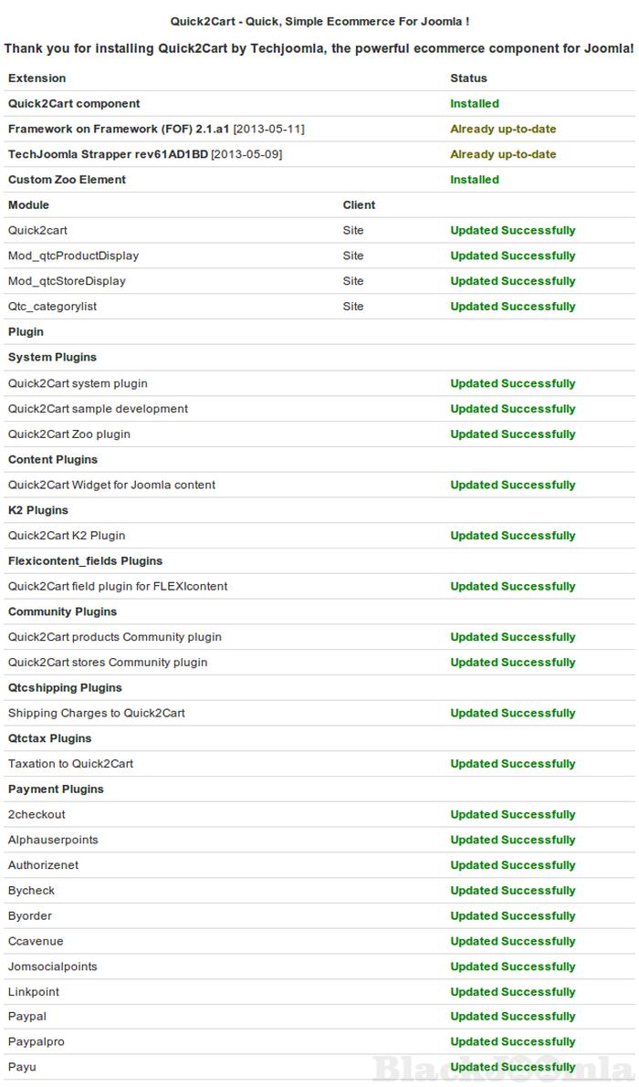Click the Framework on Framework (FOF) entry
The height and width of the screenshot is (1087, 639).
pyautogui.click(x=119, y=130)
